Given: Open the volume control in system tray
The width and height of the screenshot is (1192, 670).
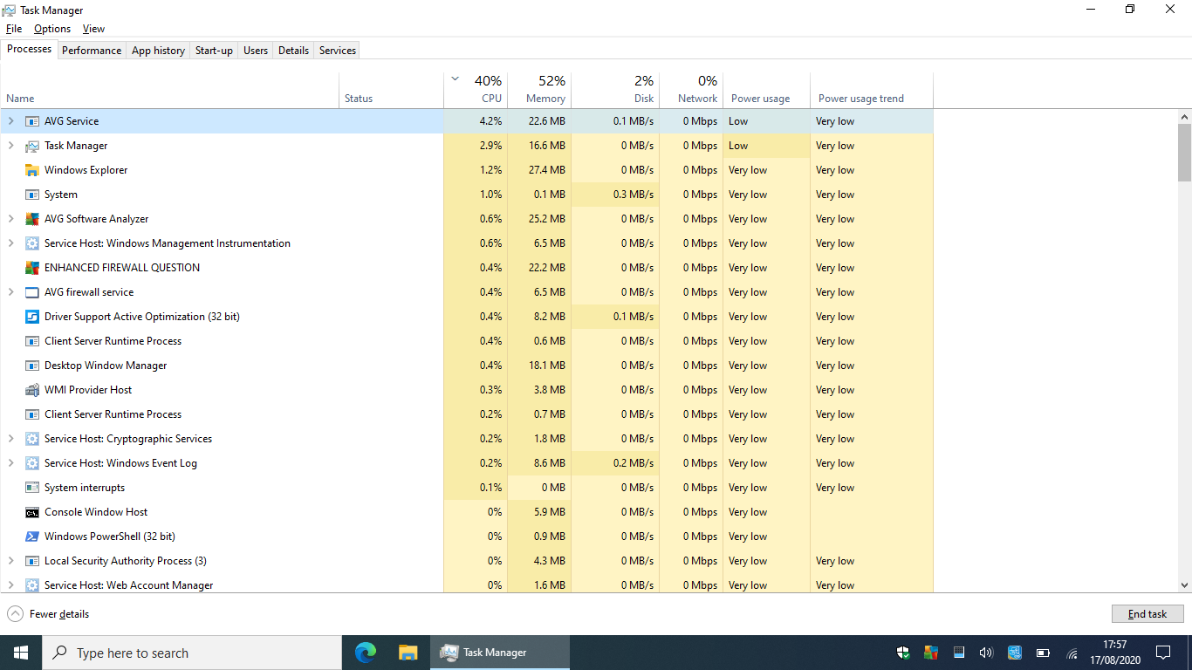Looking at the screenshot, I should (986, 653).
